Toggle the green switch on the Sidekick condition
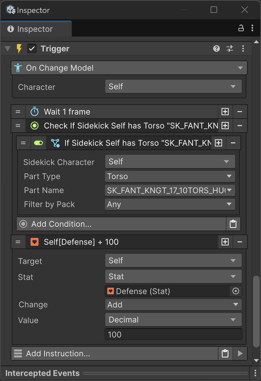This screenshot has width=261, height=381. click(x=39, y=143)
